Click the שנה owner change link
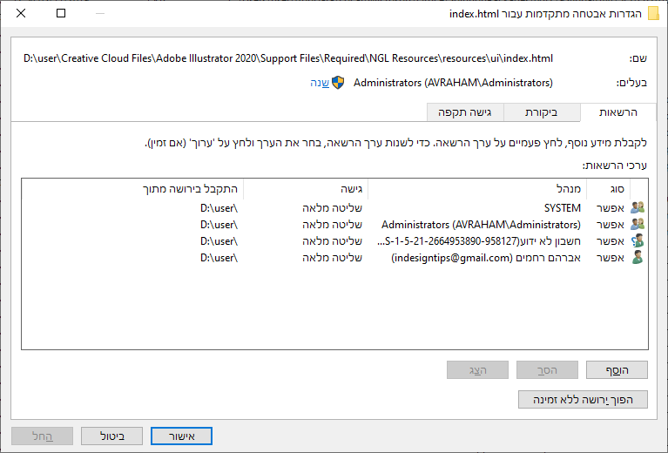The height and width of the screenshot is (453, 668). [320, 83]
